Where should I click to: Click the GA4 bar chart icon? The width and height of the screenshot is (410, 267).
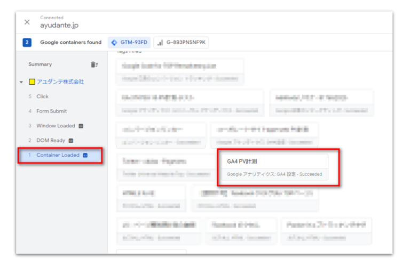coord(160,43)
